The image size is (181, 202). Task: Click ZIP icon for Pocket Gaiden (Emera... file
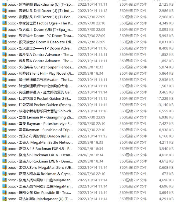pyautogui.click(x=5, y=105)
